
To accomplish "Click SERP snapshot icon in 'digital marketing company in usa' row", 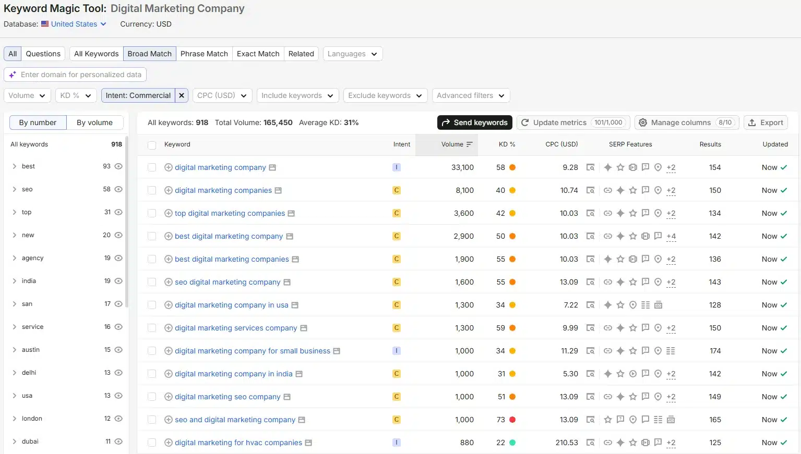I will click(x=590, y=305).
